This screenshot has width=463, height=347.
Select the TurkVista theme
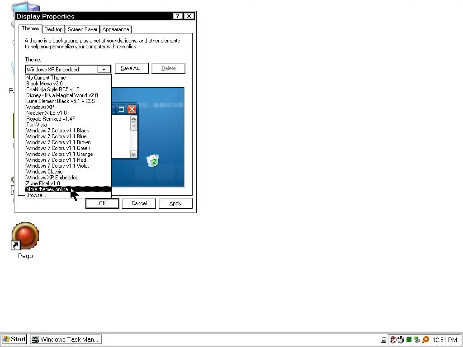click(x=68, y=125)
